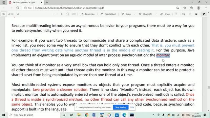210x118 pixels.
Task: Click the forward navigation arrow
Action: tap(11, 8)
